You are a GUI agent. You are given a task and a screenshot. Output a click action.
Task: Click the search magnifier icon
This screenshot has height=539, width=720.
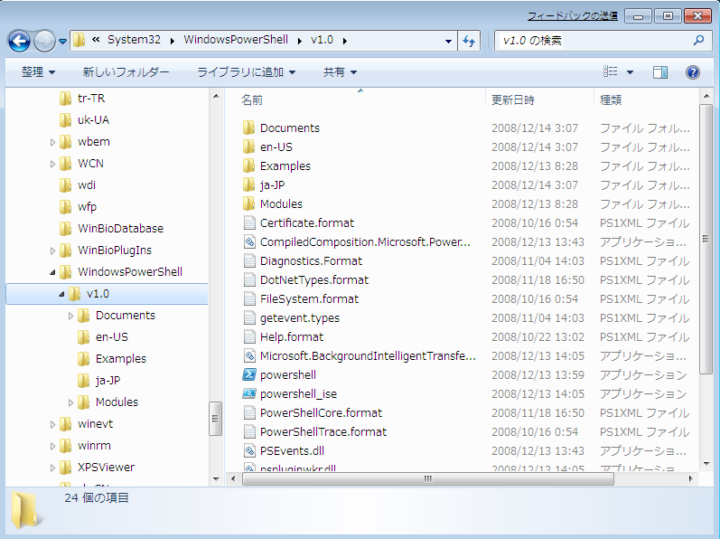pos(698,41)
